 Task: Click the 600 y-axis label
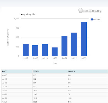click(17, 37)
